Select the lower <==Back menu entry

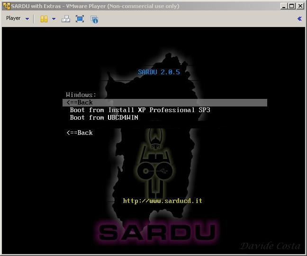pos(80,133)
